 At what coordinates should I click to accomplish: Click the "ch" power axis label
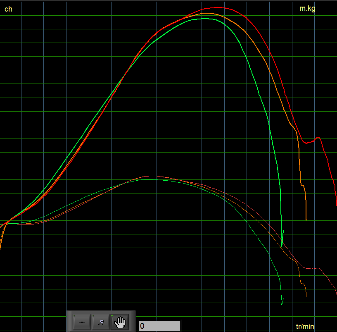point(8,9)
